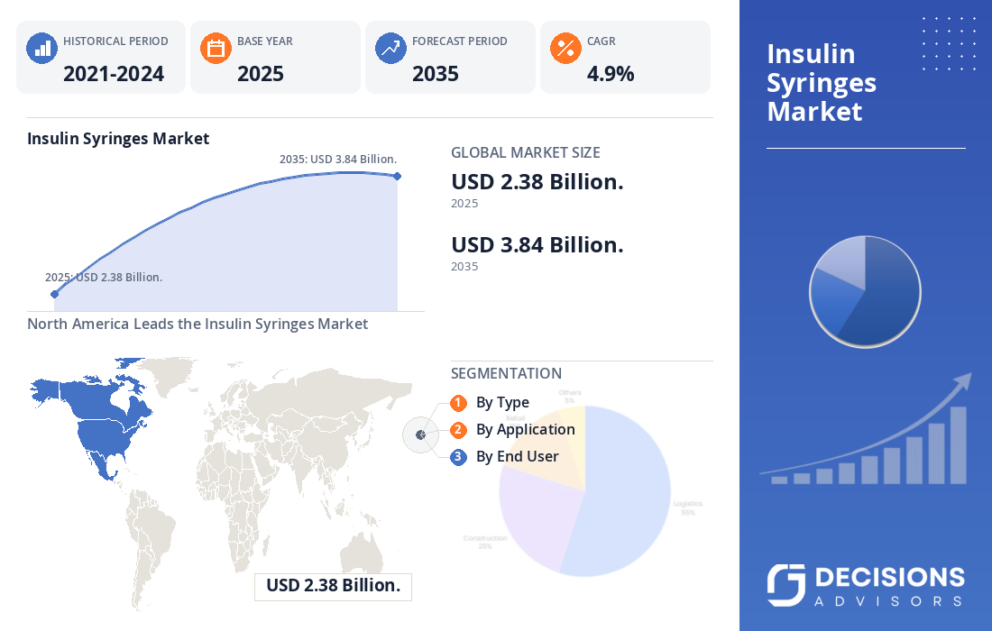Click the 2035 data point on line chart
Viewport: 992px width, 631px height.
click(398, 177)
